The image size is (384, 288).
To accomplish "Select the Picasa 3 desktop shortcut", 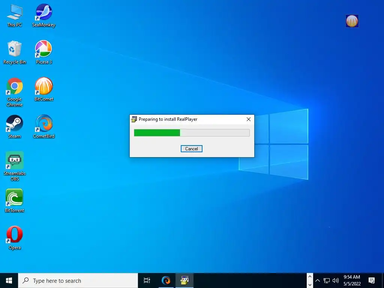I will tap(43, 52).
